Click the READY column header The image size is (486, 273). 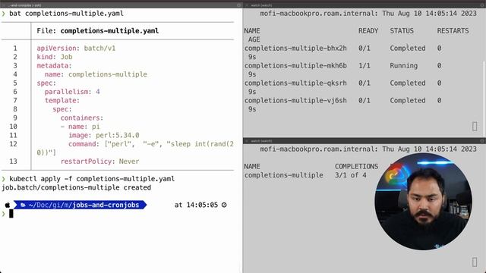click(368, 31)
